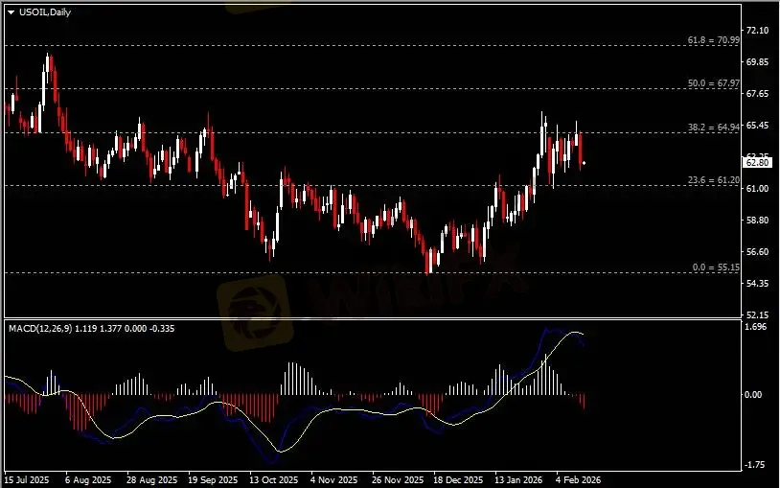
Task: Click the 38.2 = 64.94 Fibonacci label
Action: tap(714, 128)
